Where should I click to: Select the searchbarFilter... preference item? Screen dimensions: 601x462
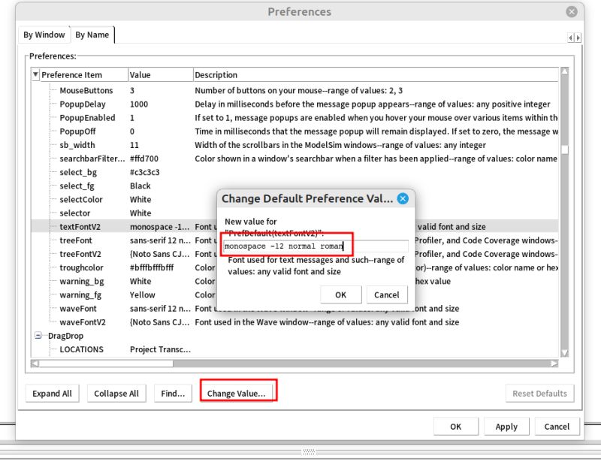[x=92, y=159]
